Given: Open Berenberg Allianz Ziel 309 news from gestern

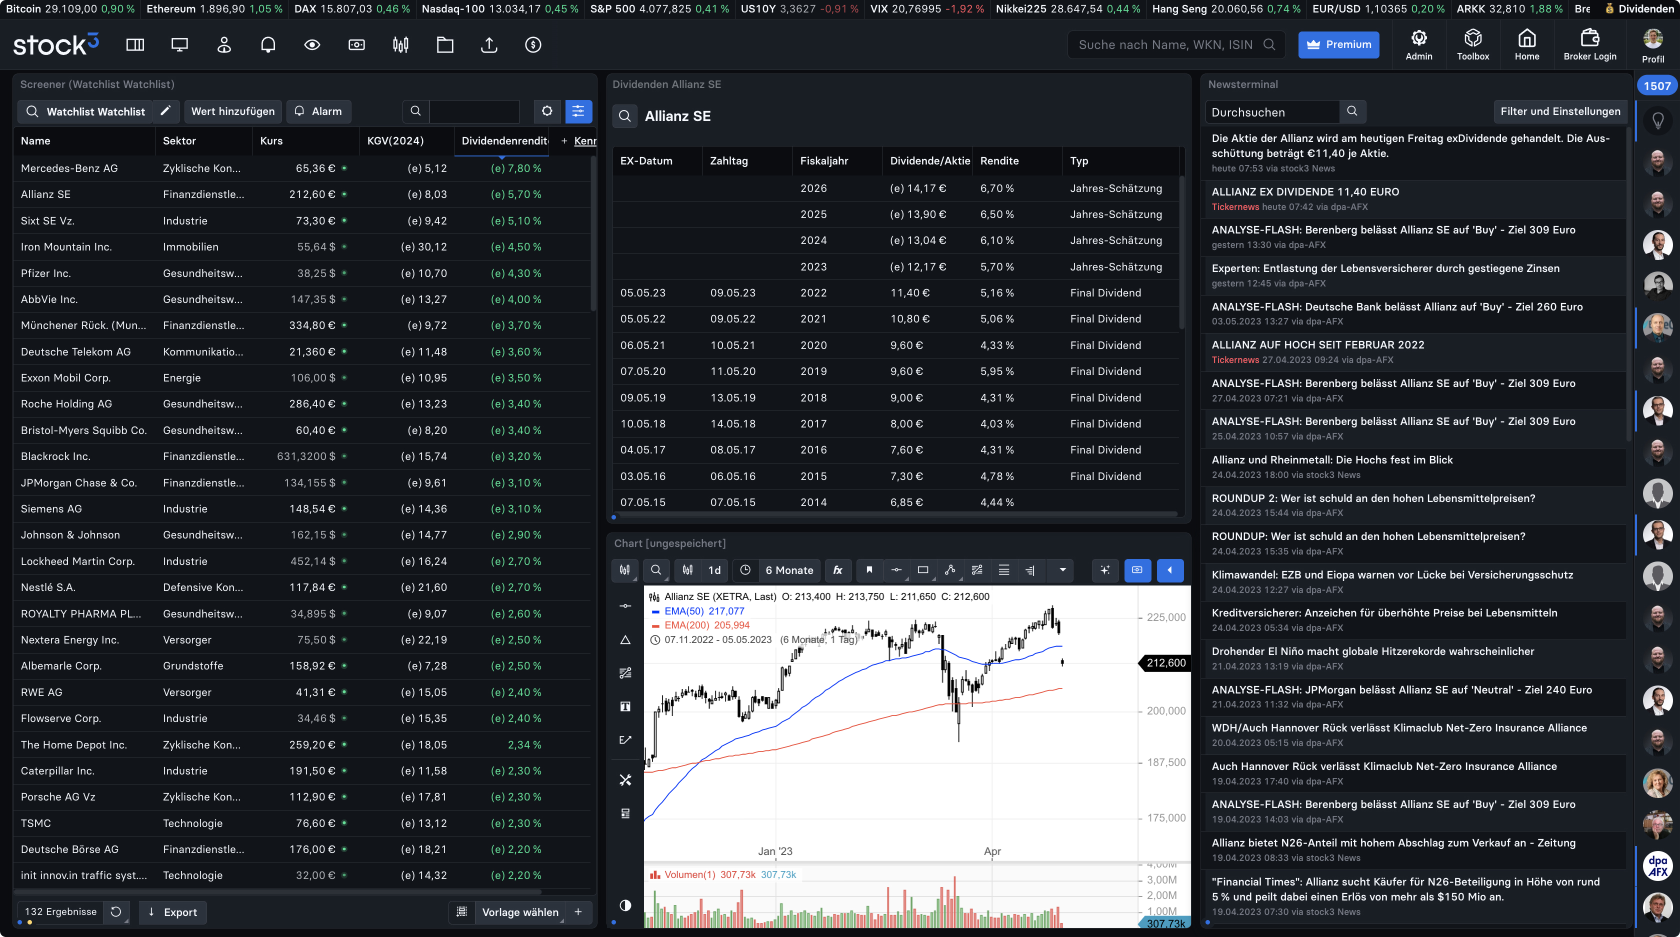Looking at the screenshot, I should coord(1393,229).
